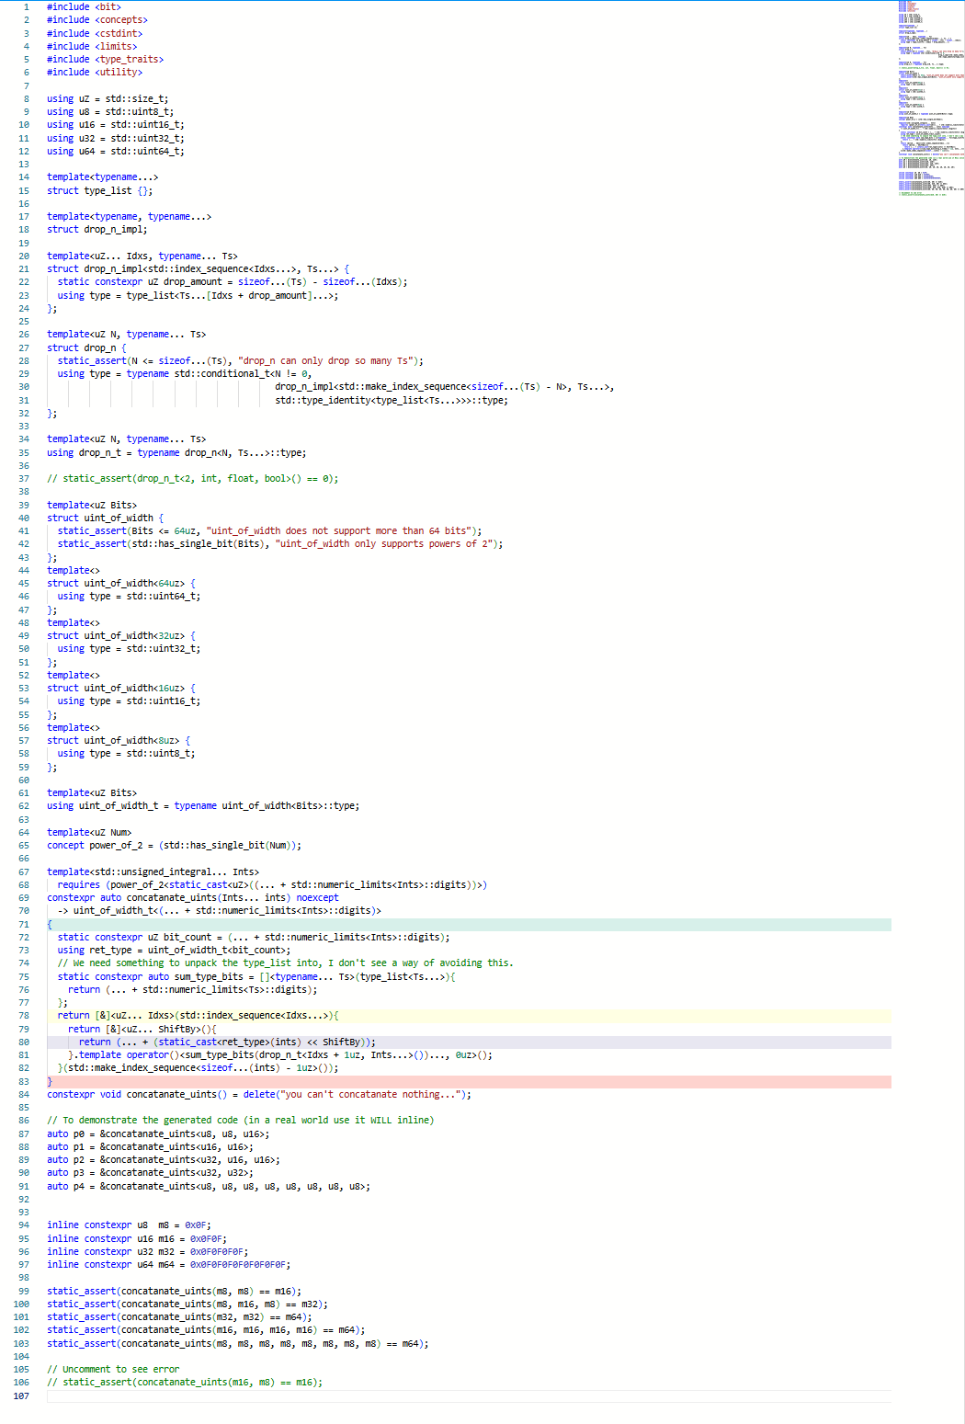The height and width of the screenshot is (1424, 965).
Task: Click 'struct uint_of_width<8uz> {' line
Action: tap(119, 741)
